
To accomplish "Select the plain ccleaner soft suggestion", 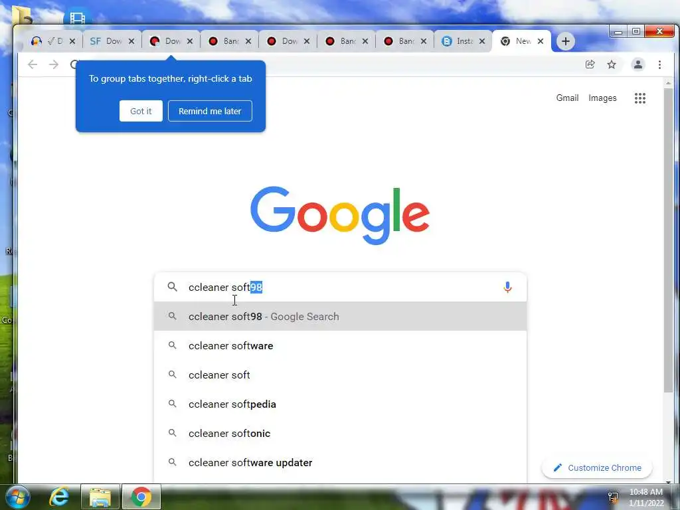I will point(341,375).
